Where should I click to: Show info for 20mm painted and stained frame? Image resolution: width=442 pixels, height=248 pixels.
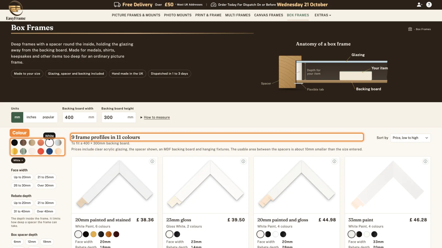[152, 161]
